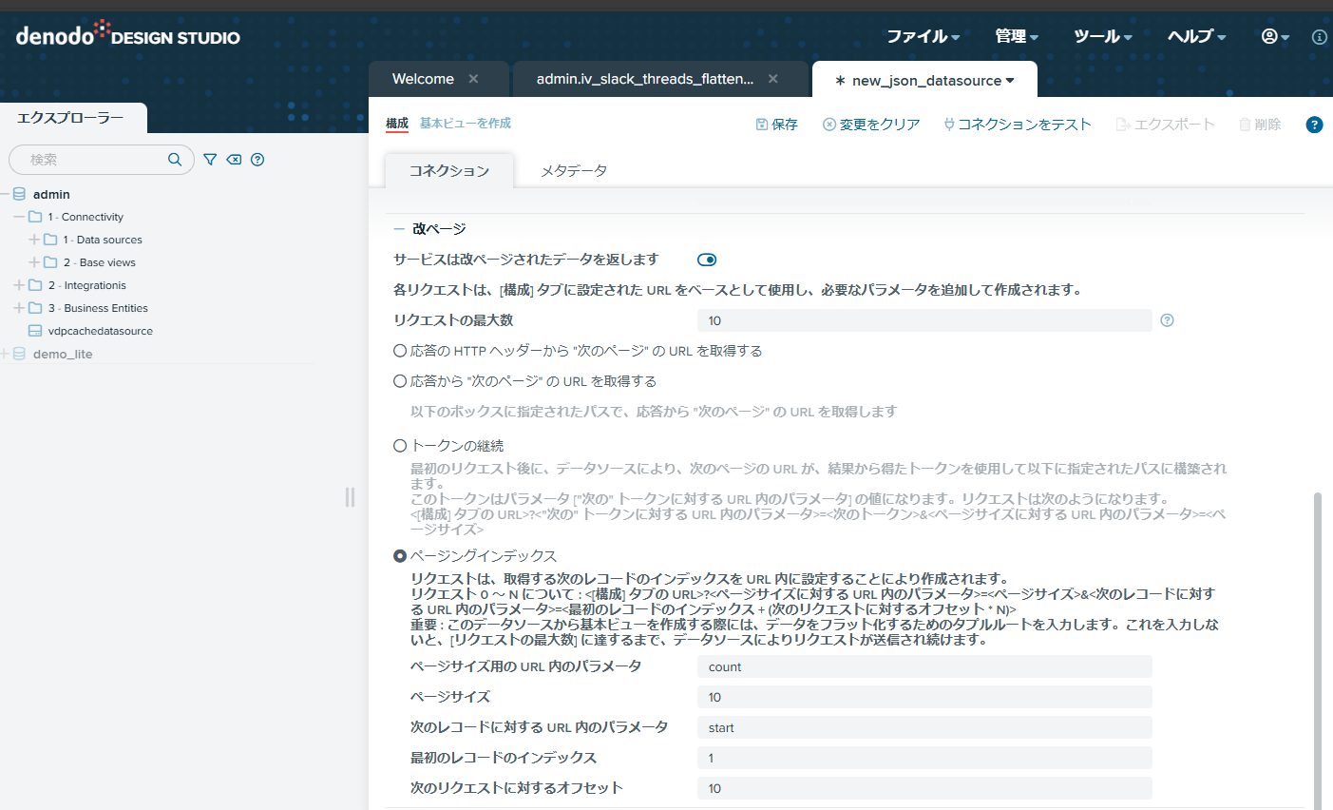Show help for リクエストの最大数 field
The height and width of the screenshot is (810, 1333).
point(1167,320)
